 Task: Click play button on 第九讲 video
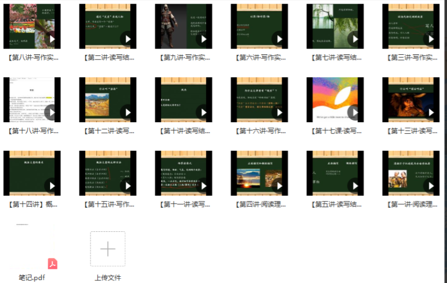tap(203, 39)
